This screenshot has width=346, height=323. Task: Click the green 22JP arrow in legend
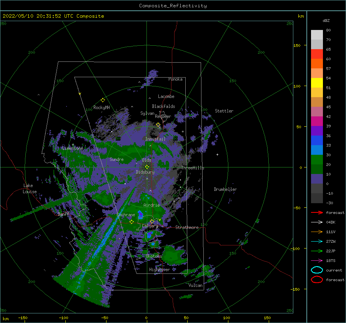pyautogui.click(x=317, y=251)
